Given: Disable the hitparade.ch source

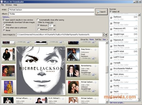Looking at the screenshot, I should click(111, 41).
